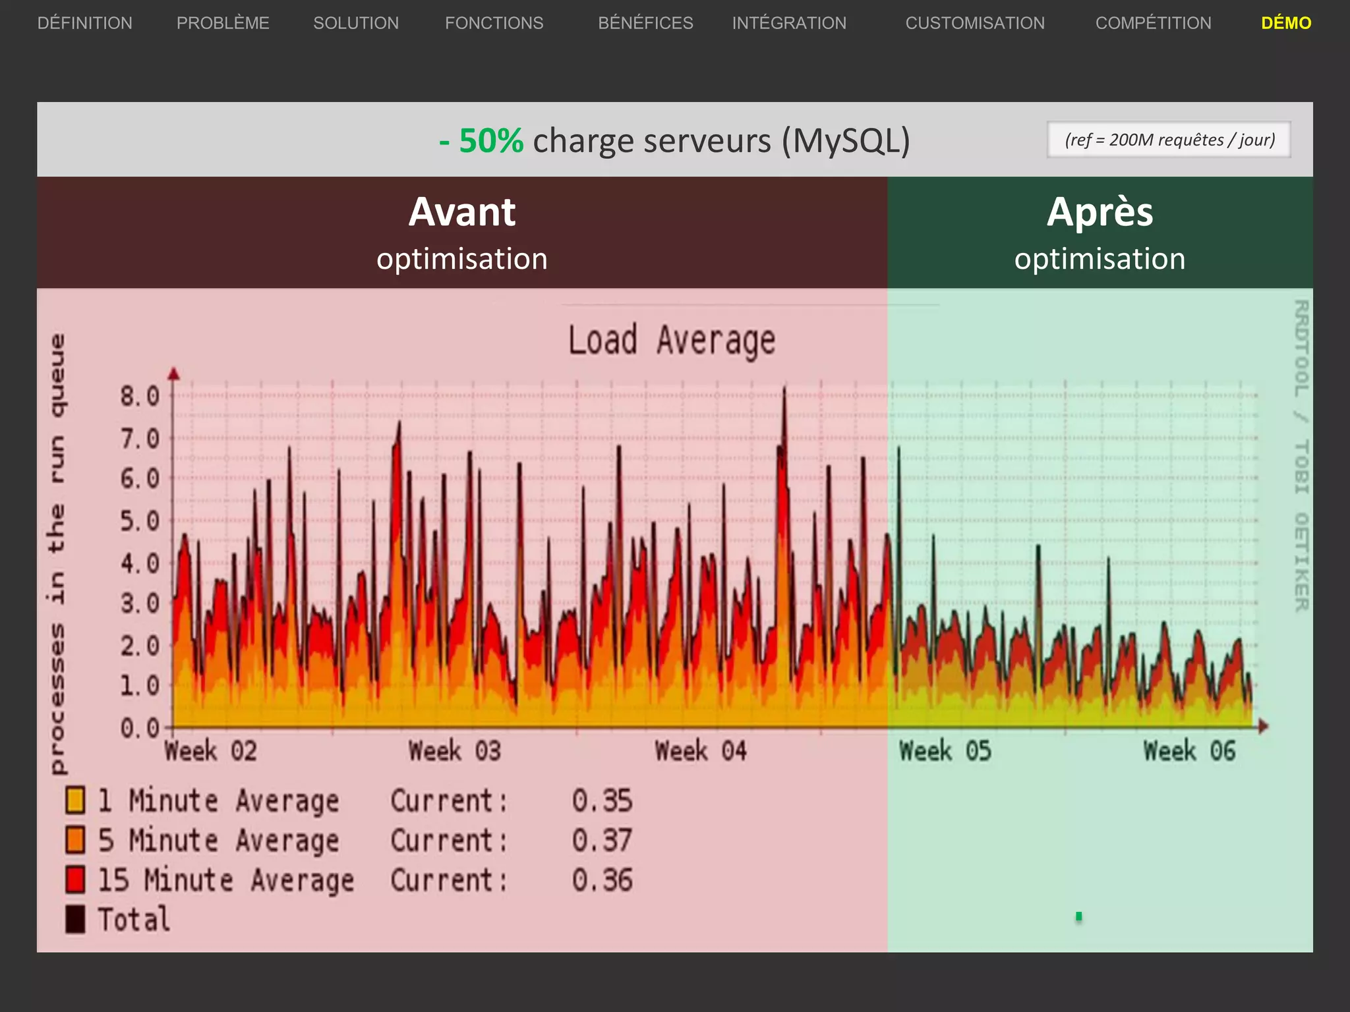Click the current value 0.36

[x=602, y=880]
